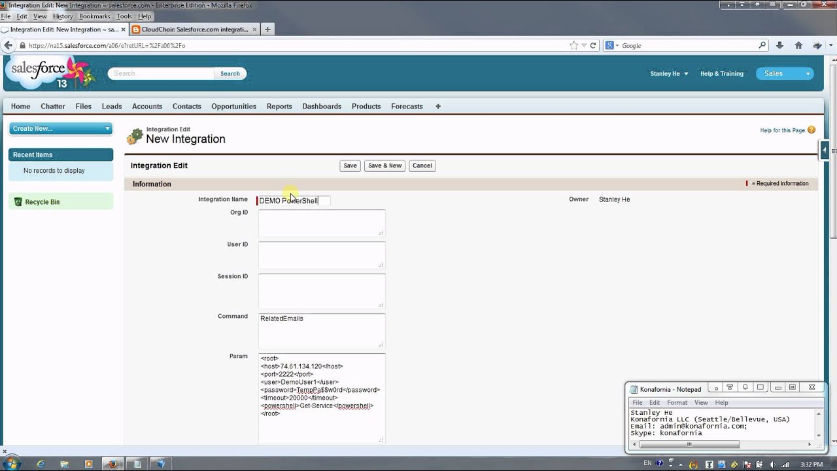Click the Salesforce logo
Screen dimensions: 837x471
[51, 73]
